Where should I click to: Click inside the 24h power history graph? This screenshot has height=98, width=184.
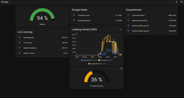click(x=99, y=45)
